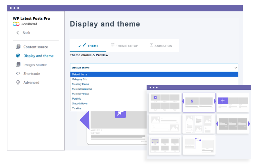Click the NEWS TITLE text in preview
The width and height of the screenshot is (258, 164).
pos(96,130)
